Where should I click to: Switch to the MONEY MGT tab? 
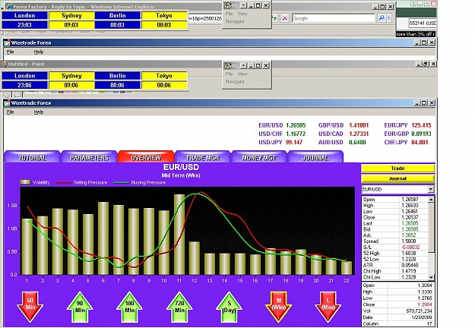coord(259,156)
